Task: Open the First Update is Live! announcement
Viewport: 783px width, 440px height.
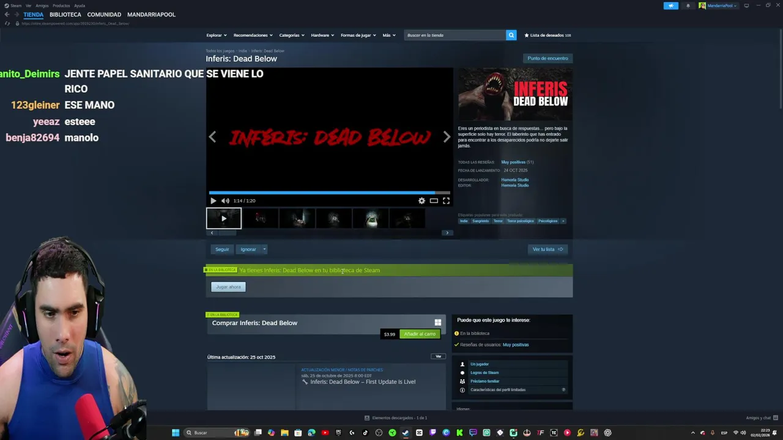Action: point(363,382)
